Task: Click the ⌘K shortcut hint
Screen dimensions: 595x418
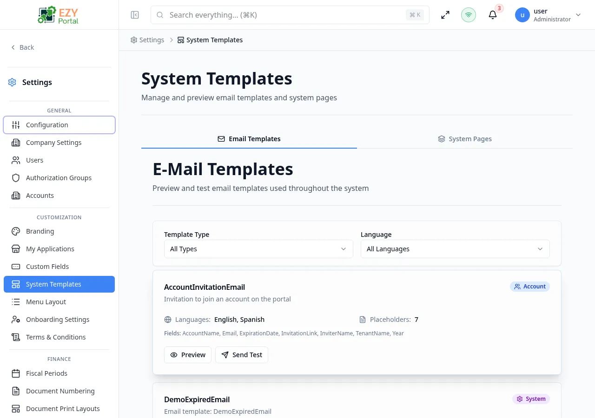Action: [x=415, y=15]
